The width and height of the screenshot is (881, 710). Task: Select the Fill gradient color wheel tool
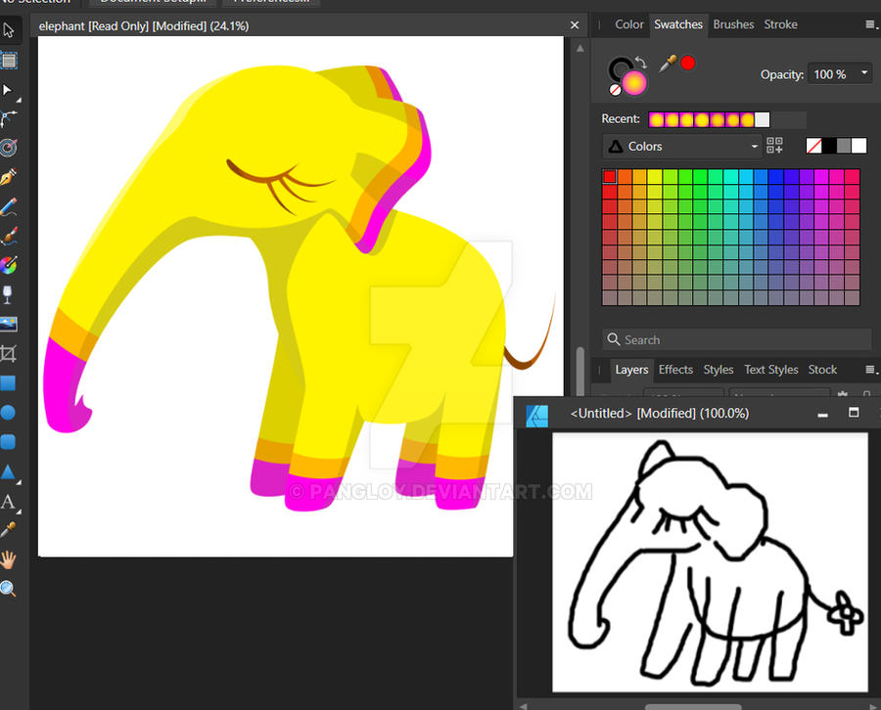9,265
